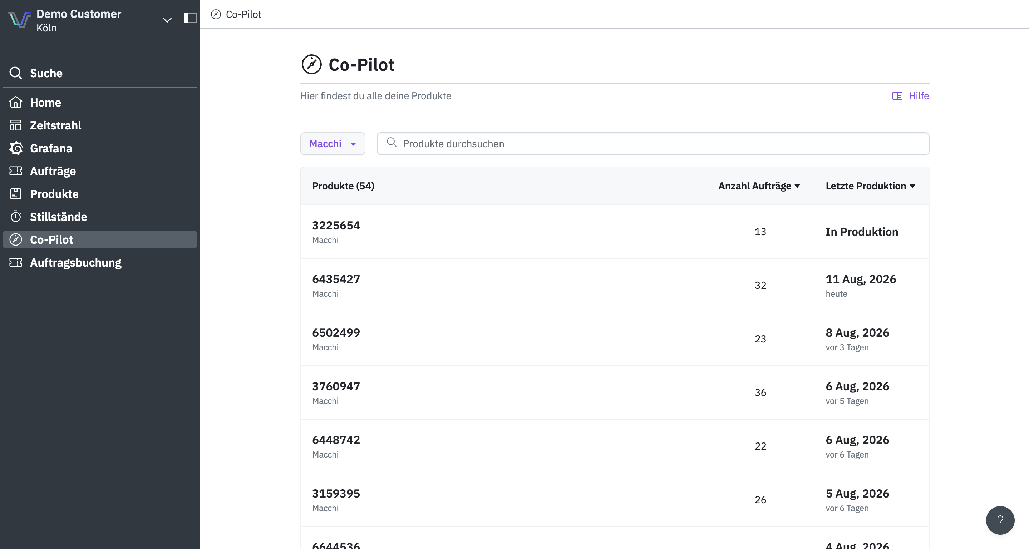Click the Stillstände stopwatch icon

(16, 217)
